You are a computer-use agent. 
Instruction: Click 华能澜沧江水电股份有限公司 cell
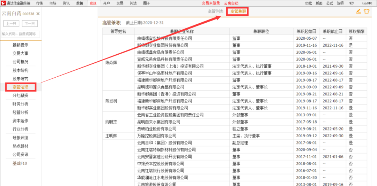tap(182, 178)
